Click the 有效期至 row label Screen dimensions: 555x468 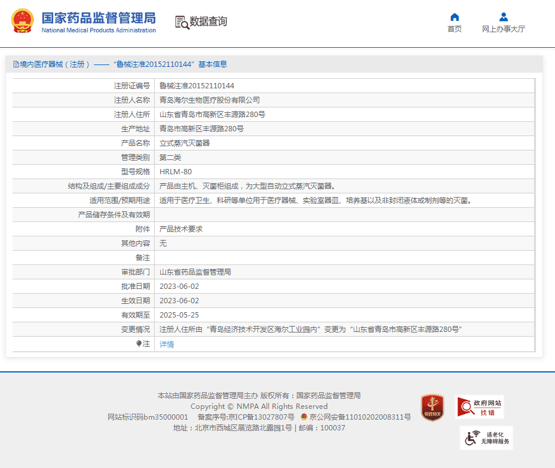coord(136,315)
